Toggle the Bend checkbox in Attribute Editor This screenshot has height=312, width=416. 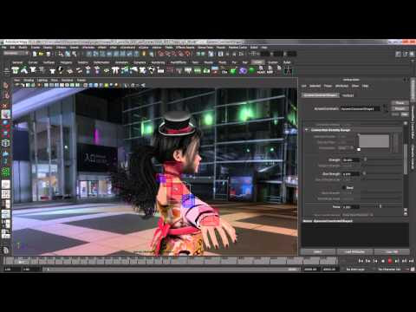click(344, 187)
